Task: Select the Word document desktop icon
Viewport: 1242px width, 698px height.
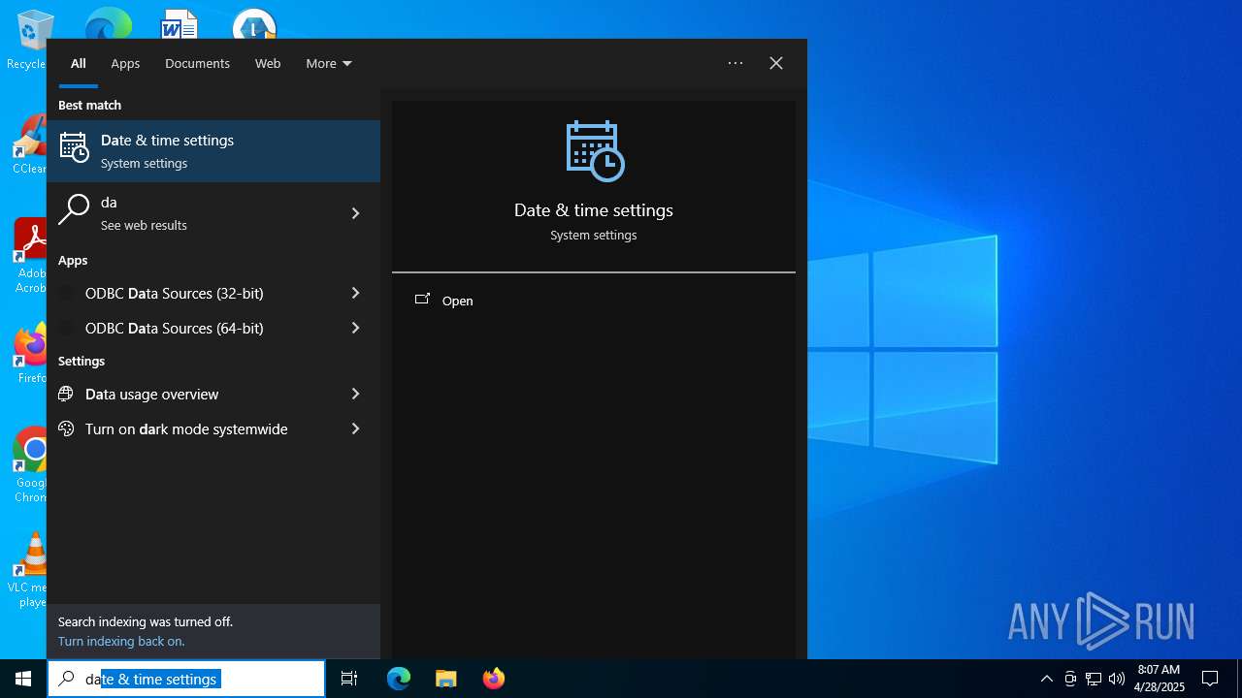Action: pos(179,25)
